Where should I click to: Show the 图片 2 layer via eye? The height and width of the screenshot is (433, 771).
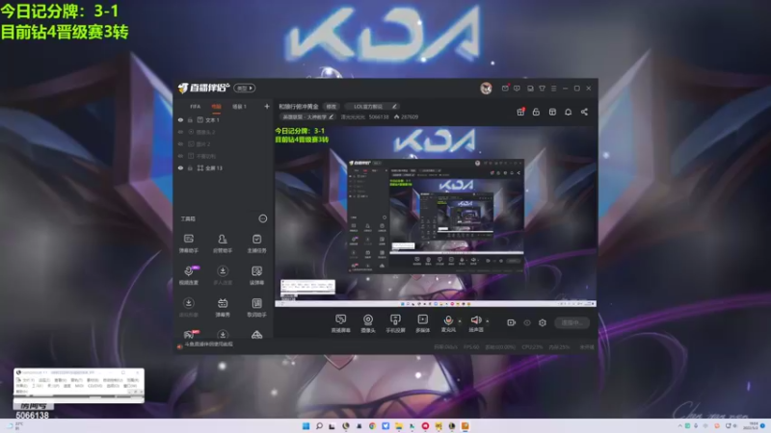(180, 143)
